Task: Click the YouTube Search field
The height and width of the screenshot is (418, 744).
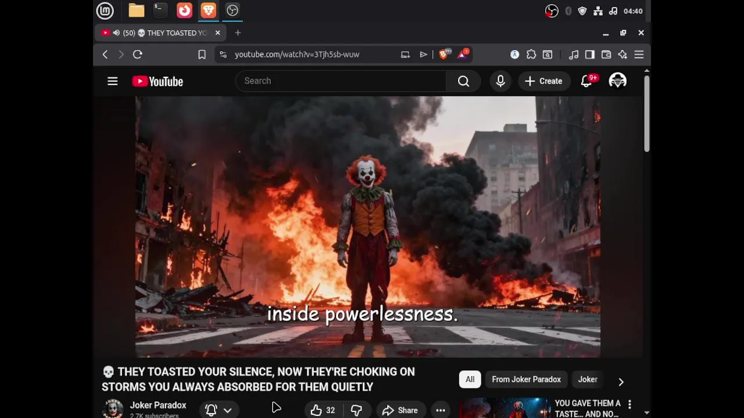Action: [x=341, y=81]
